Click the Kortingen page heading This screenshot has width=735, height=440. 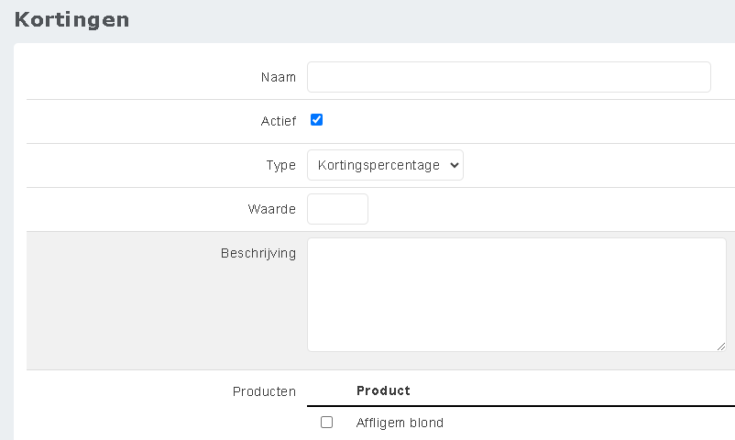pyautogui.click(x=71, y=19)
